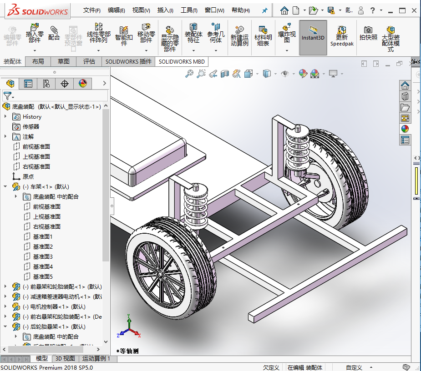The width and height of the screenshot is (421, 371).
Task: Switch to the 评估 tab
Action: click(x=89, y=62)
